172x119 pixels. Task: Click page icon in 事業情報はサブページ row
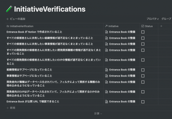pos(106,76)
